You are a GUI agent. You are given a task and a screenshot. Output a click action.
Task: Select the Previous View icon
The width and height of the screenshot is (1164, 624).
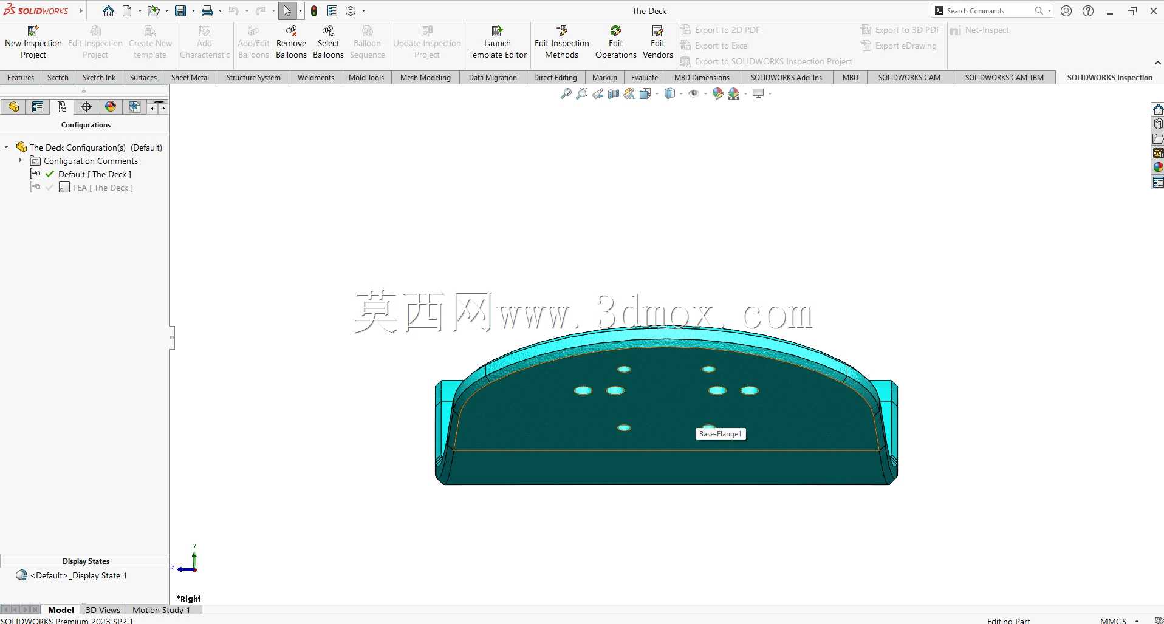click(x=598, y=93)
